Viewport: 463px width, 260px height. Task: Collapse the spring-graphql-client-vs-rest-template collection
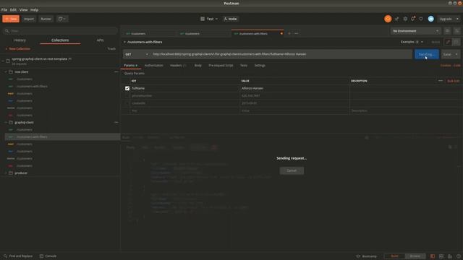[x=3, y=61]
